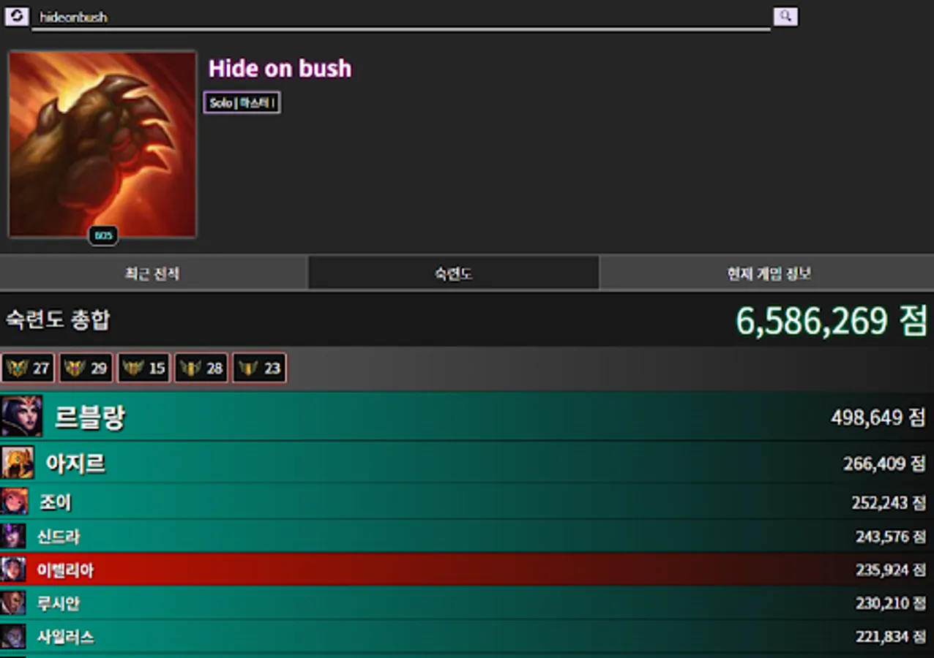Click the 498,649 점 score
The width and height of the screenshot is (934, 658).
tap(878, 417)
